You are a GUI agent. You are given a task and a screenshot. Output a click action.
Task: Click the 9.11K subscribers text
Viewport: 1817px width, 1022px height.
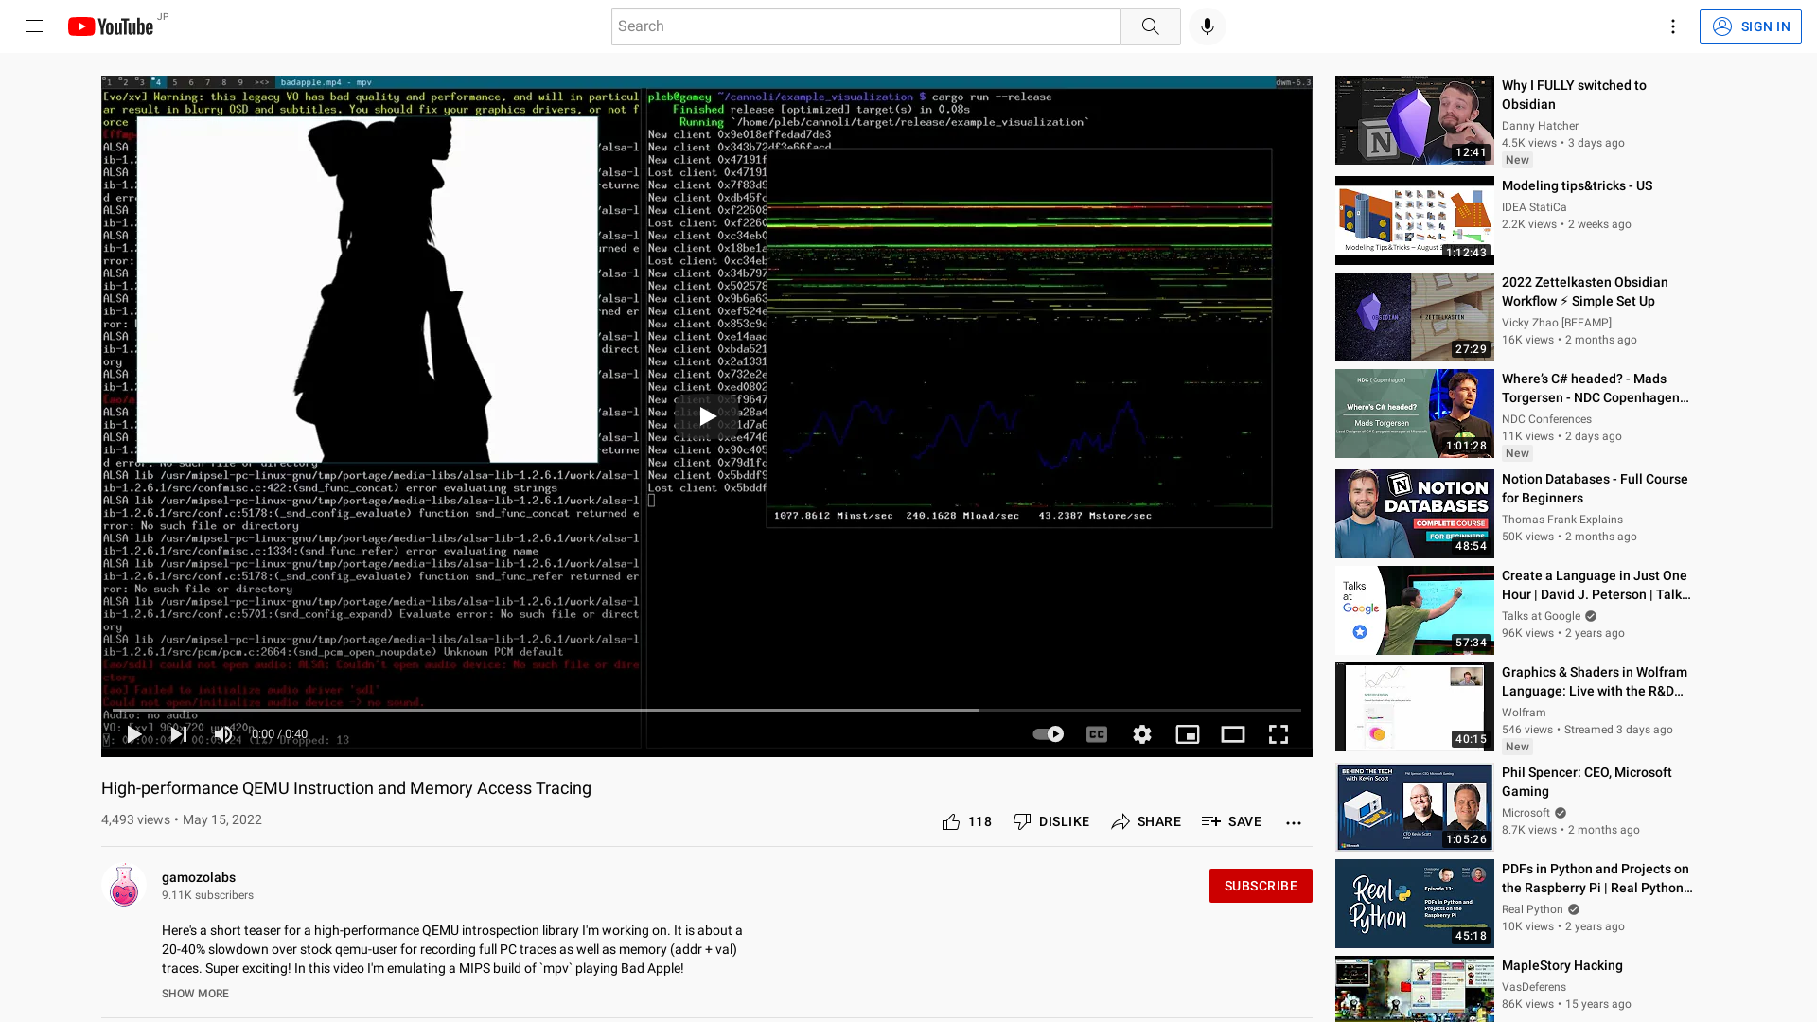pyautogui.click(x=207, y=895)
